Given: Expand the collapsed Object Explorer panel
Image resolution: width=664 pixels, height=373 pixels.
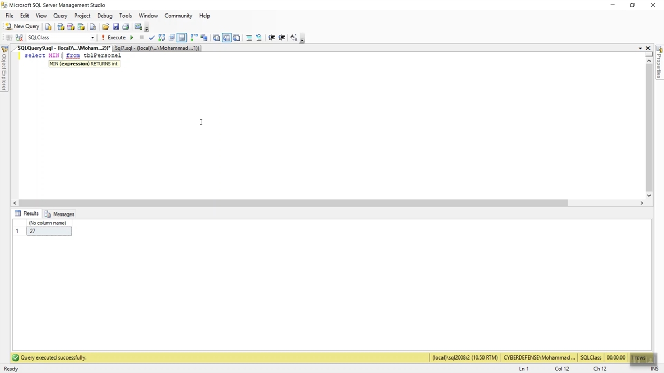Looking at the screenshot, I should (x=4, y=70).
